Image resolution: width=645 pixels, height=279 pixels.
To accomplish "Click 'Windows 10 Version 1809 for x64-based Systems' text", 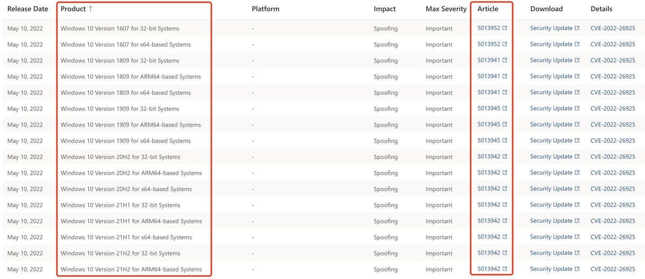I will [x=126, y=93].
